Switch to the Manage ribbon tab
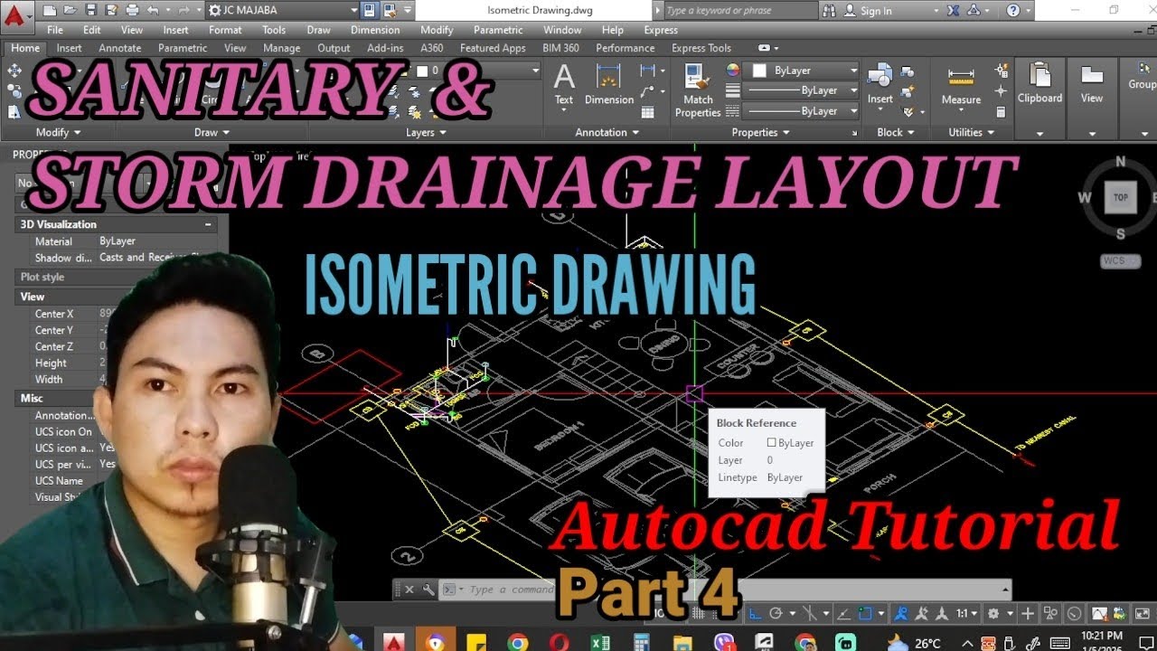 (x=281, y=48)
